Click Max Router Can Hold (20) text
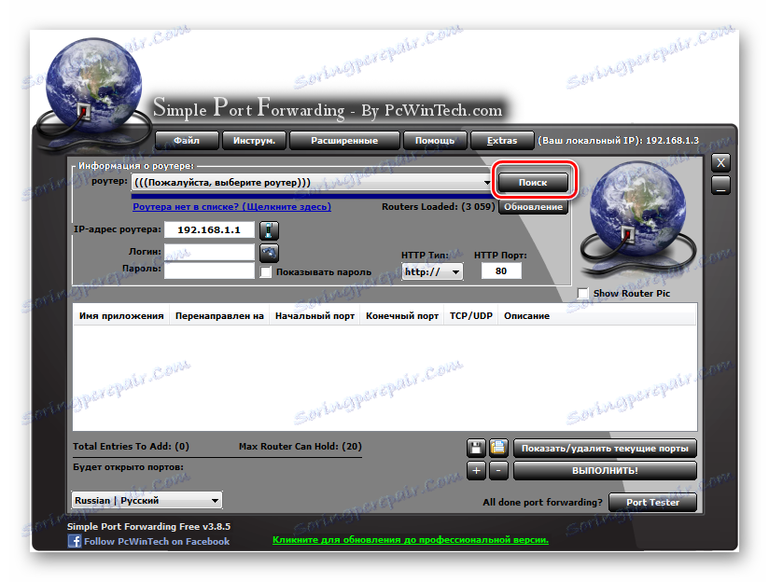 tap(301, 446)
